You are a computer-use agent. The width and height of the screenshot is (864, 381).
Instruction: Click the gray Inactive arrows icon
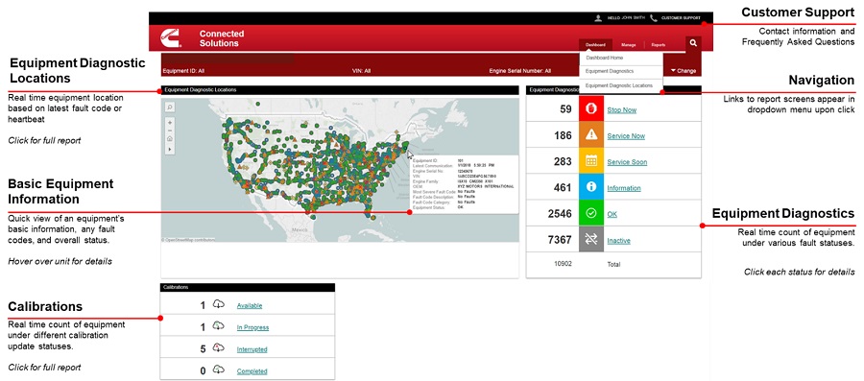click(591, 240)
